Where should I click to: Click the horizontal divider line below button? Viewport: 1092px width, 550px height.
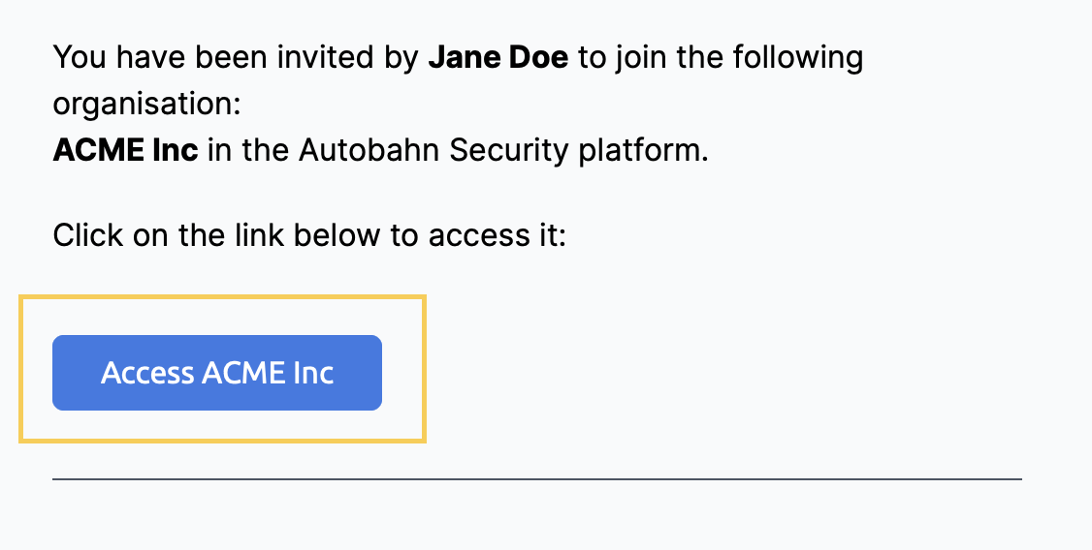[x=537, y=479]
